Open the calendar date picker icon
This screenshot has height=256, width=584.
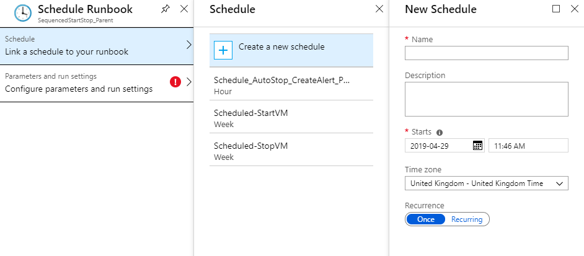pos(477,146)
